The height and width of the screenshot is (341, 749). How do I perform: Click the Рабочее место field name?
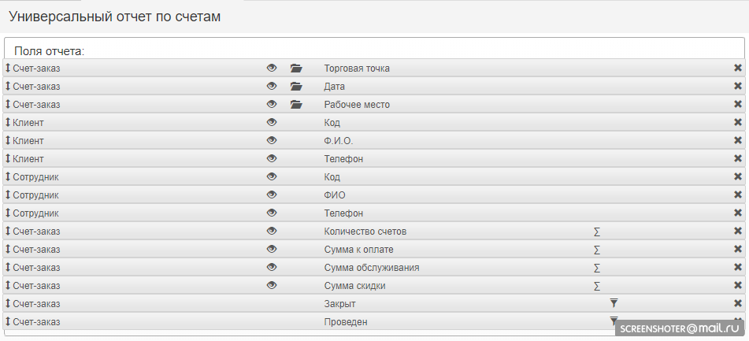click(x=357, y=105)
